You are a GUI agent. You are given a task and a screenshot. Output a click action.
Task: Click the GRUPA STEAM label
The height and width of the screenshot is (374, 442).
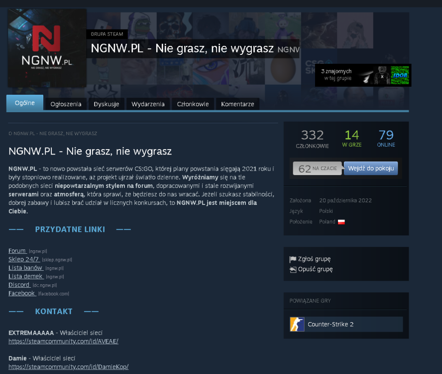click(x=107, y=34)
